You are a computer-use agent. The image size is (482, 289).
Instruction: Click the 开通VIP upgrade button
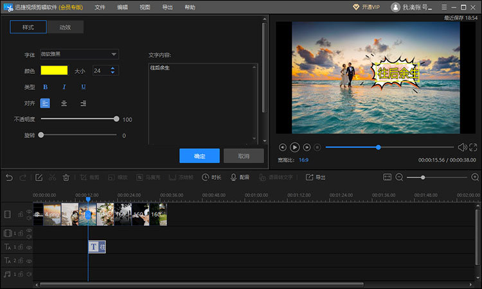(366, 7)
